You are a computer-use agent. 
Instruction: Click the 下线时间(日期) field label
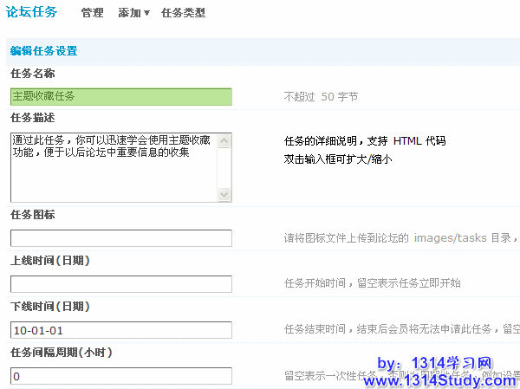pyautogui.click(x=50, y=307)
